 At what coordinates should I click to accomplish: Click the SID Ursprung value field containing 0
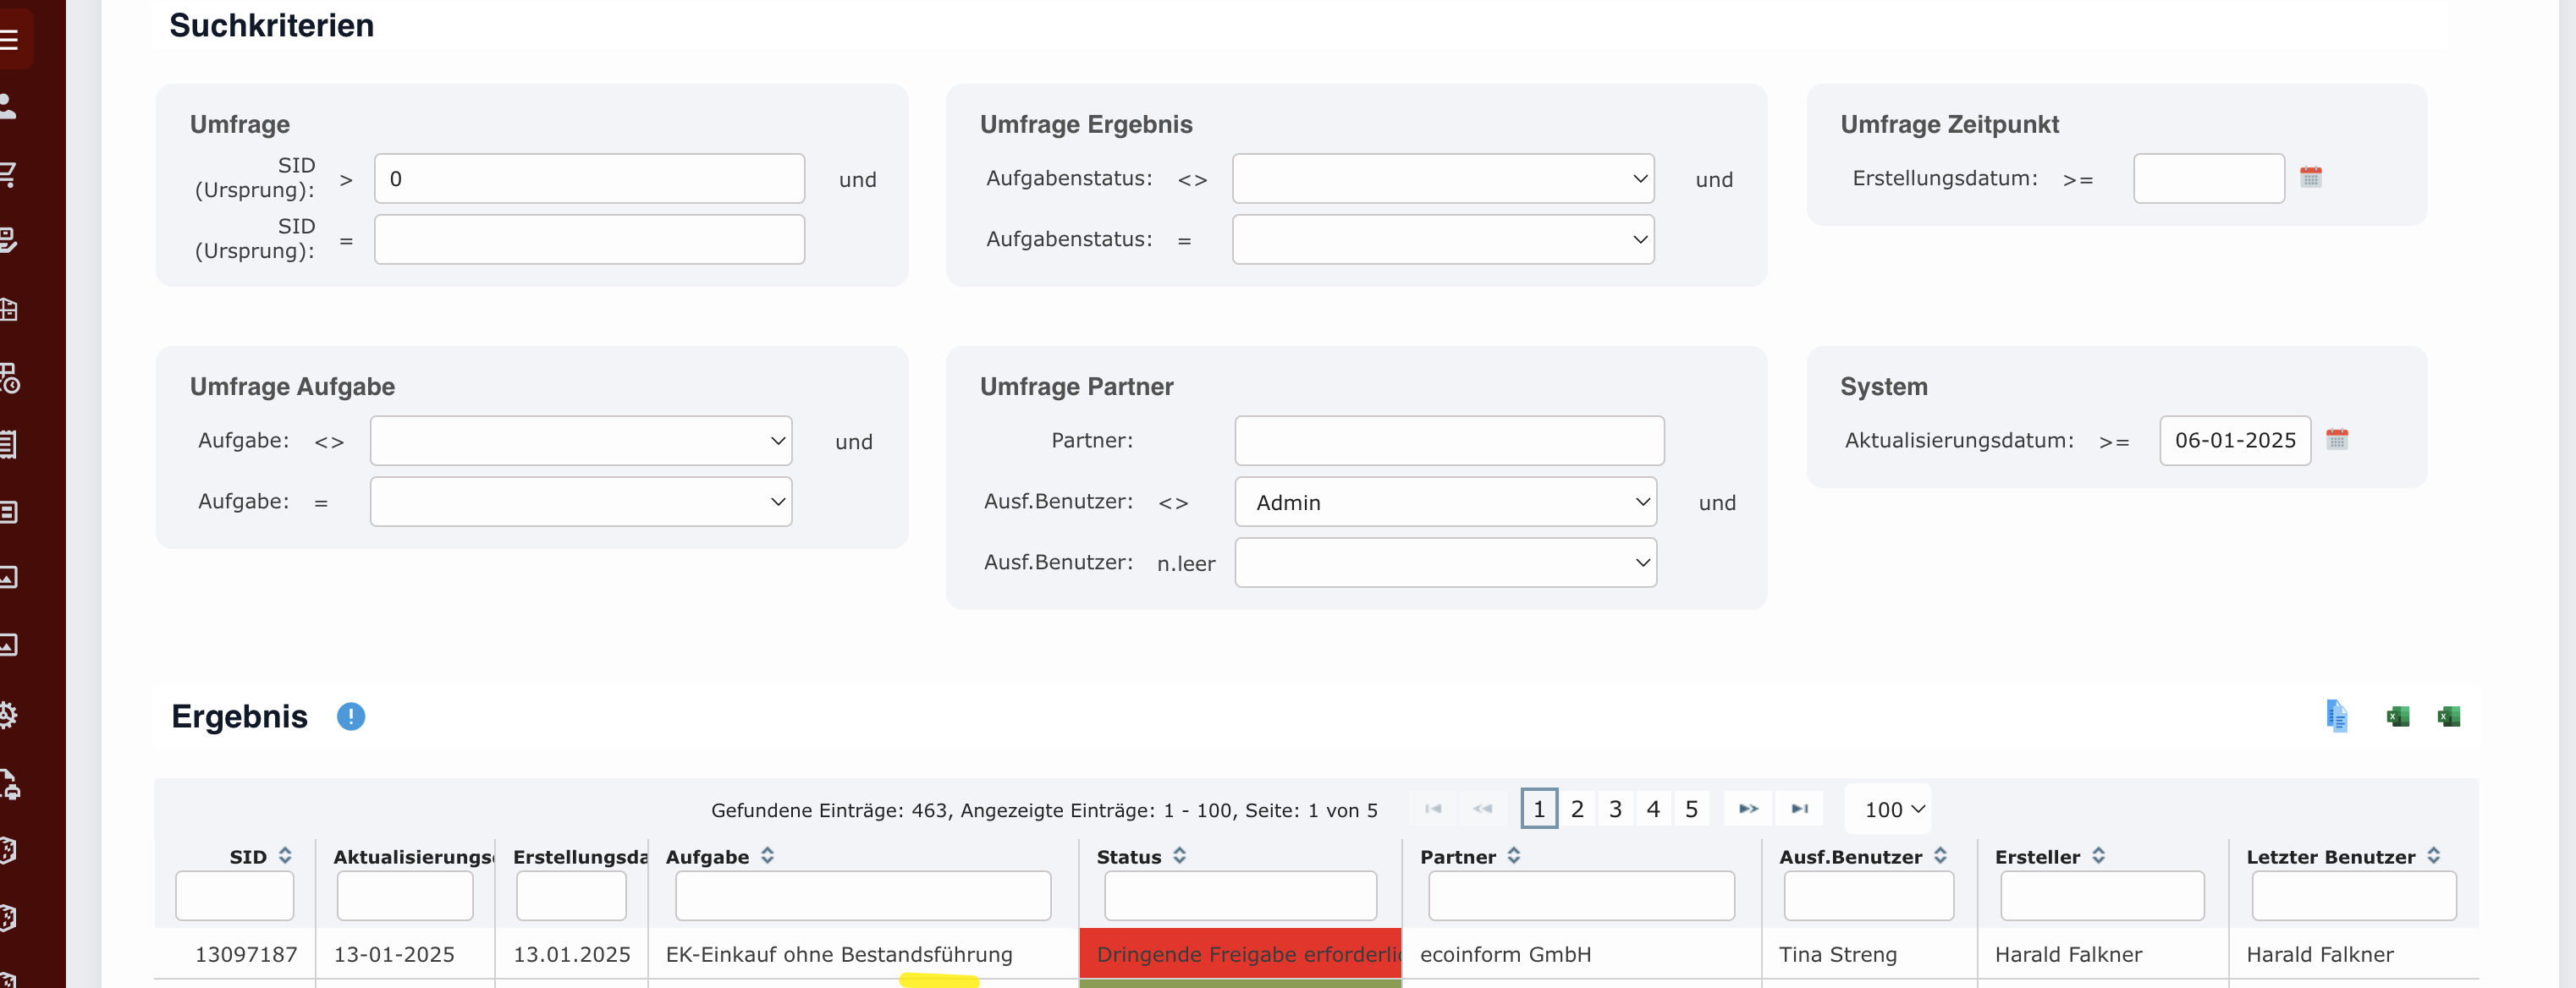coord(589,178)
